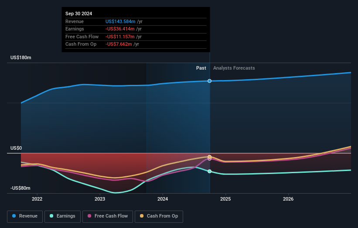Click the orange Cash From Op data point
This screenshot has width=358, height=228.
click(x=210, y=157)
